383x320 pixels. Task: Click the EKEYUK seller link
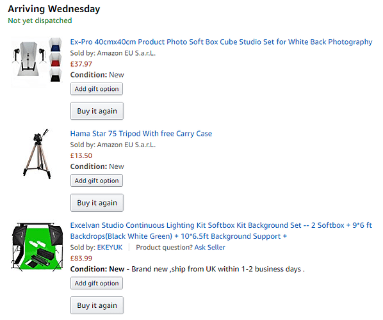point(110,247)
